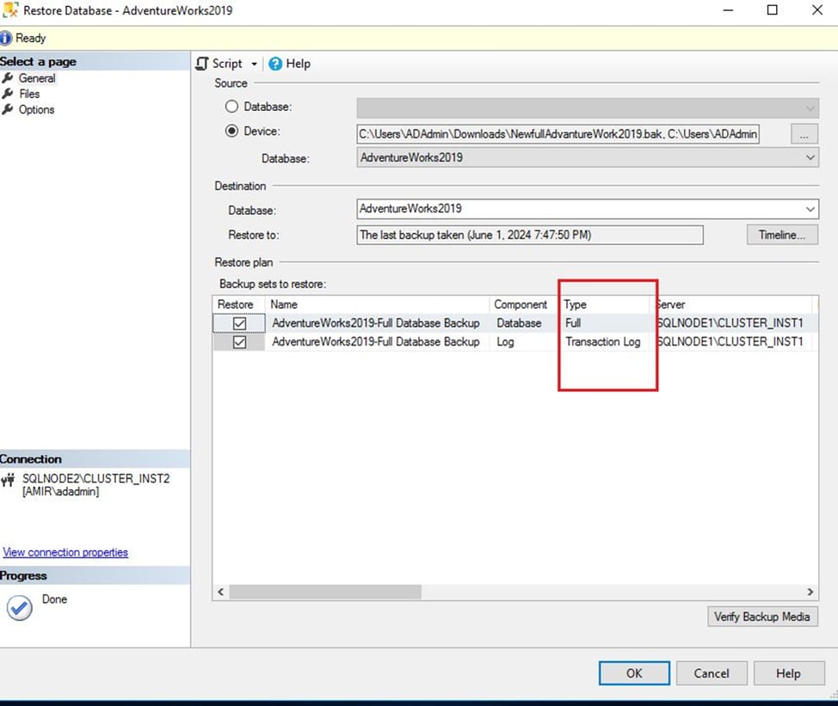The image size is (838, 706).
Task: Click the Verify Backup Media button
Action: click(x=762, y=617)
